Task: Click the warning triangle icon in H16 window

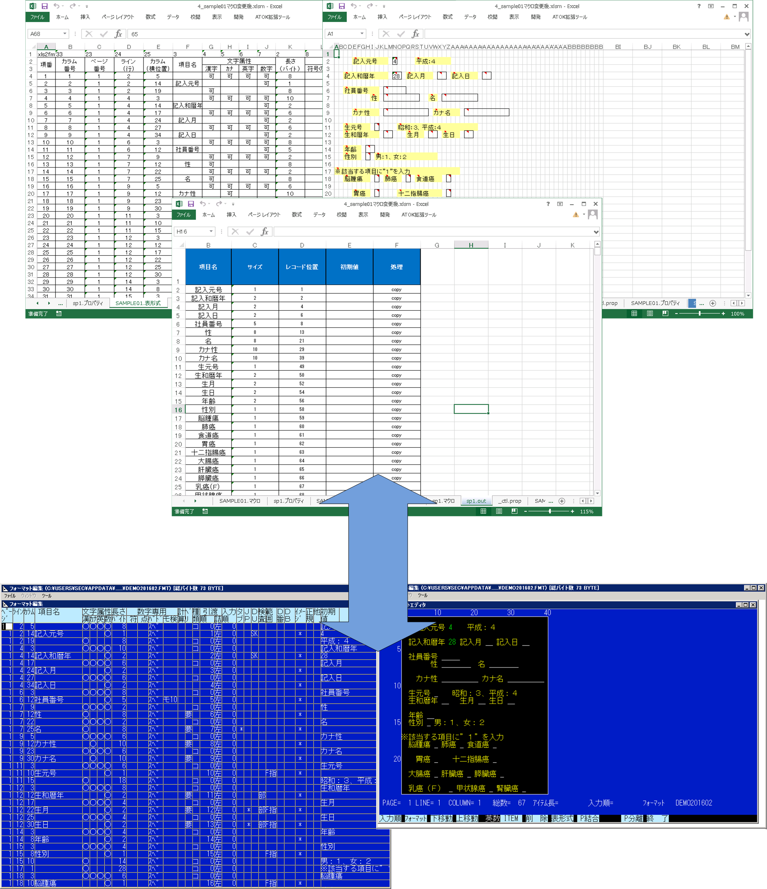Action: click(x=576, y=215)
